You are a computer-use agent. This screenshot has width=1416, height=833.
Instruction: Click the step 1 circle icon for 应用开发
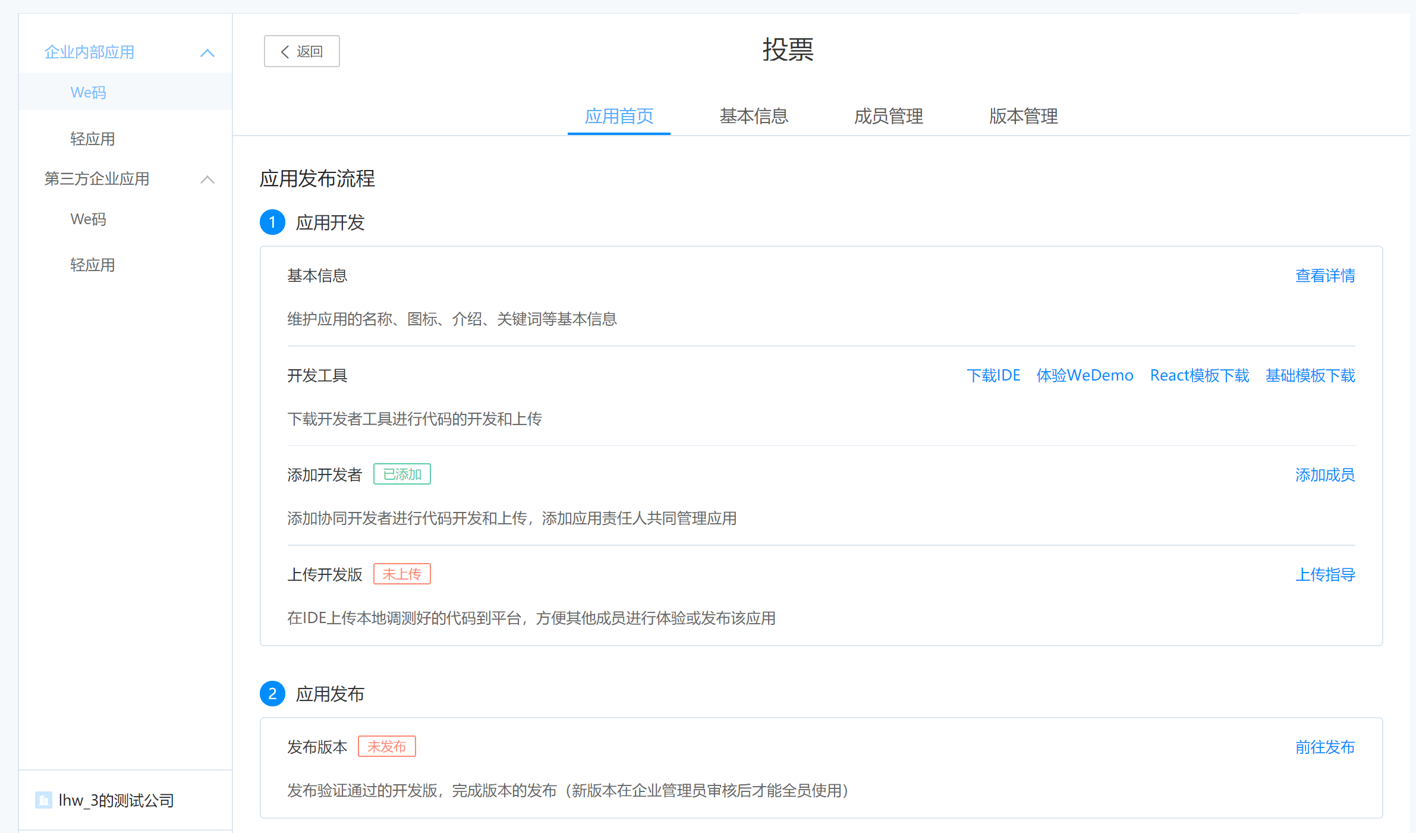click(272, 222)
